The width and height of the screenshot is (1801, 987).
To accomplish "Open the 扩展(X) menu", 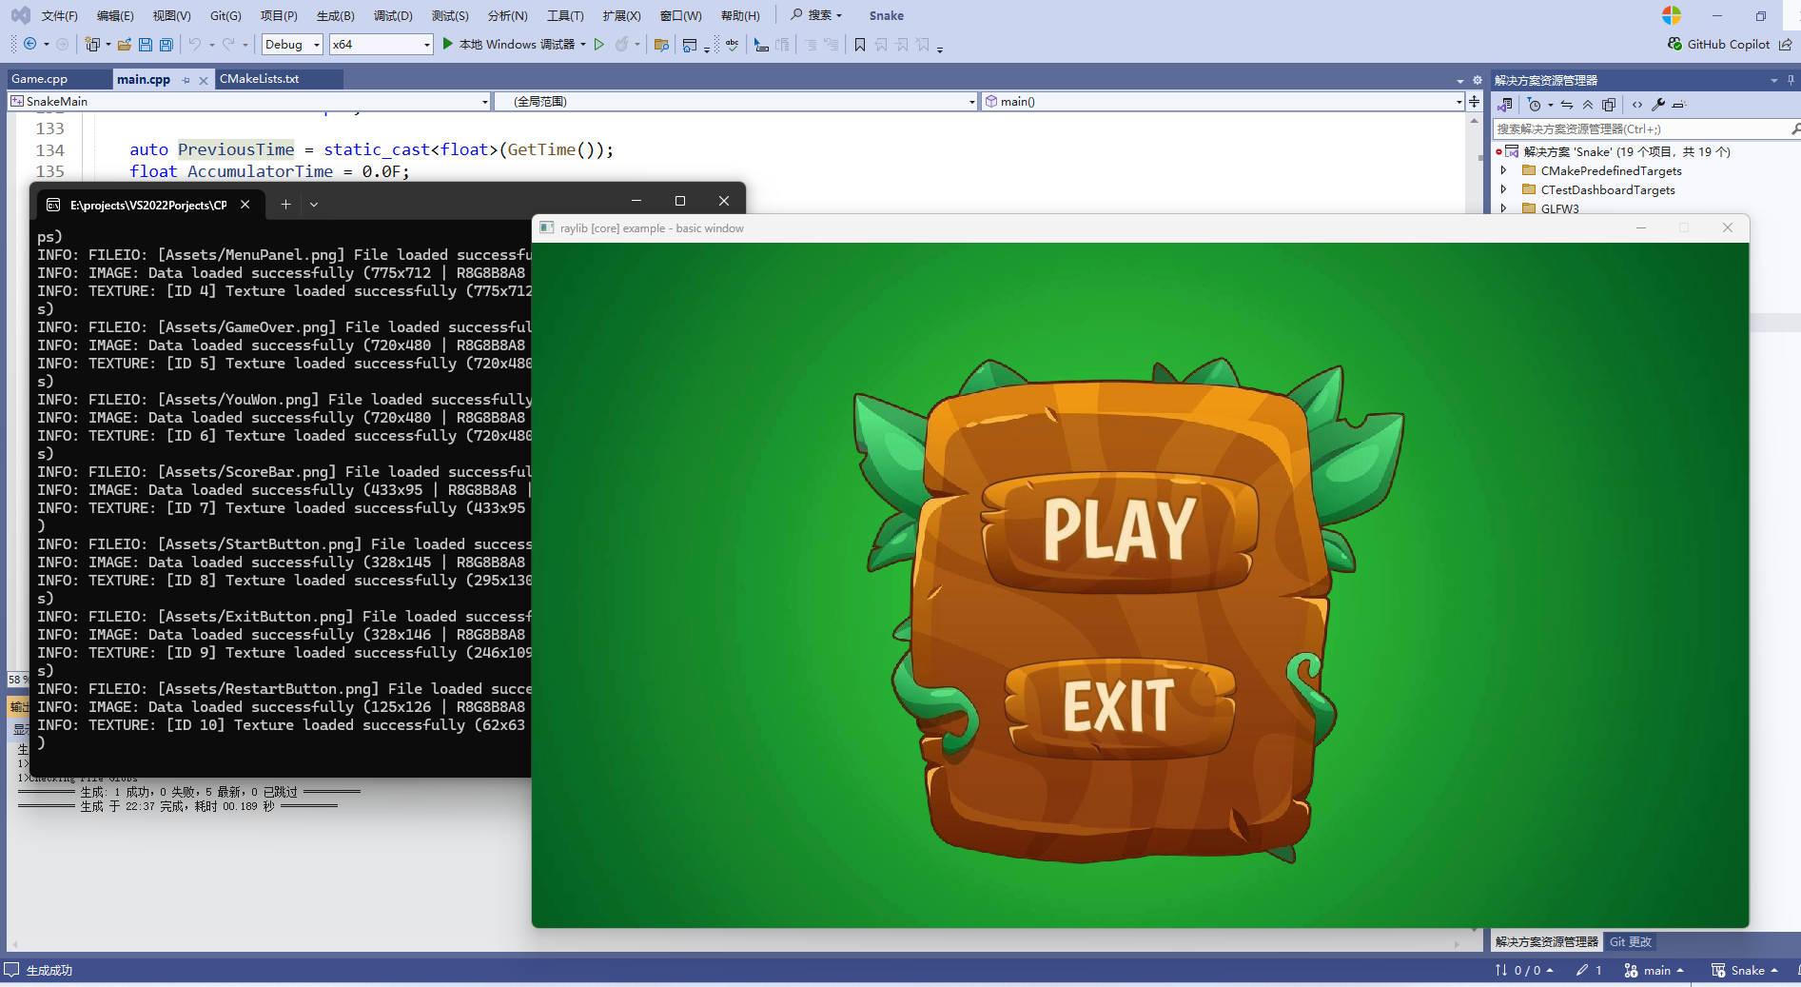I will click(621, 15).
